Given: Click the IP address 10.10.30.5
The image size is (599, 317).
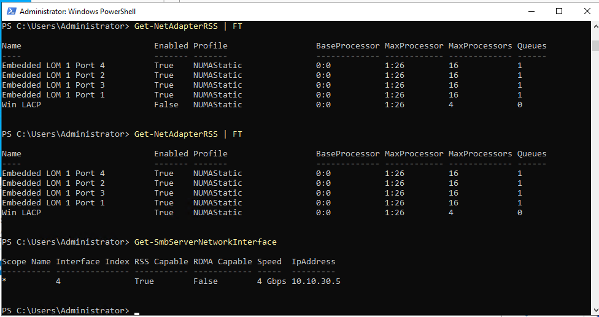Looking at the screenshot, I should click(x=316, y=281).
